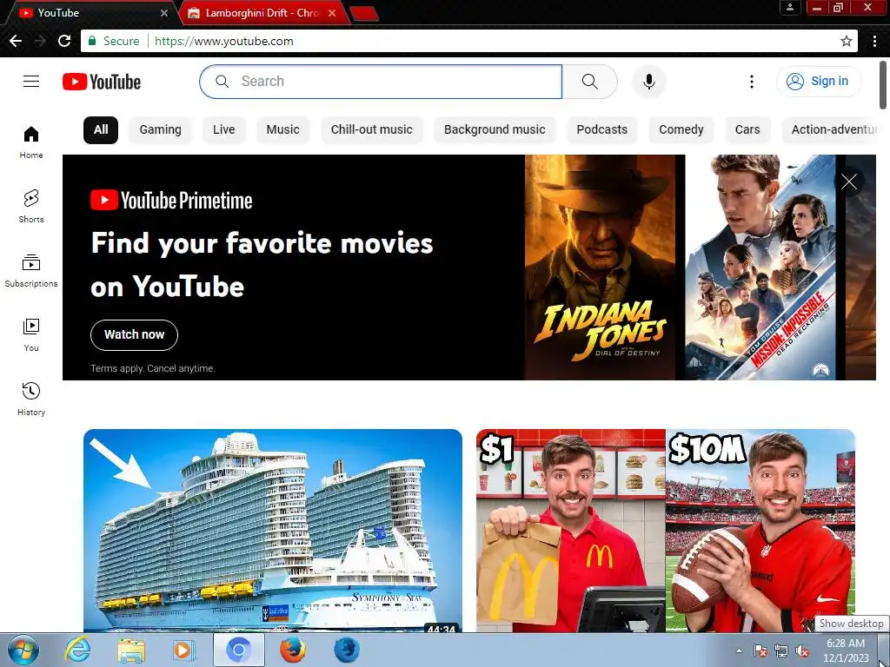Launch Internet Explorer from taskbar

click(x=77, y=650)
